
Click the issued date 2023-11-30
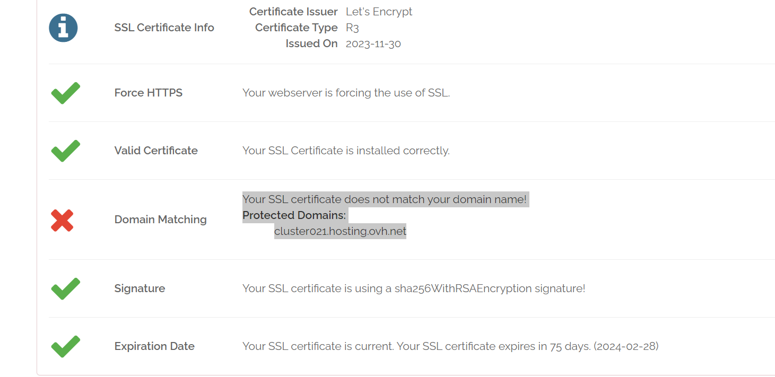(x=373, y=44)
